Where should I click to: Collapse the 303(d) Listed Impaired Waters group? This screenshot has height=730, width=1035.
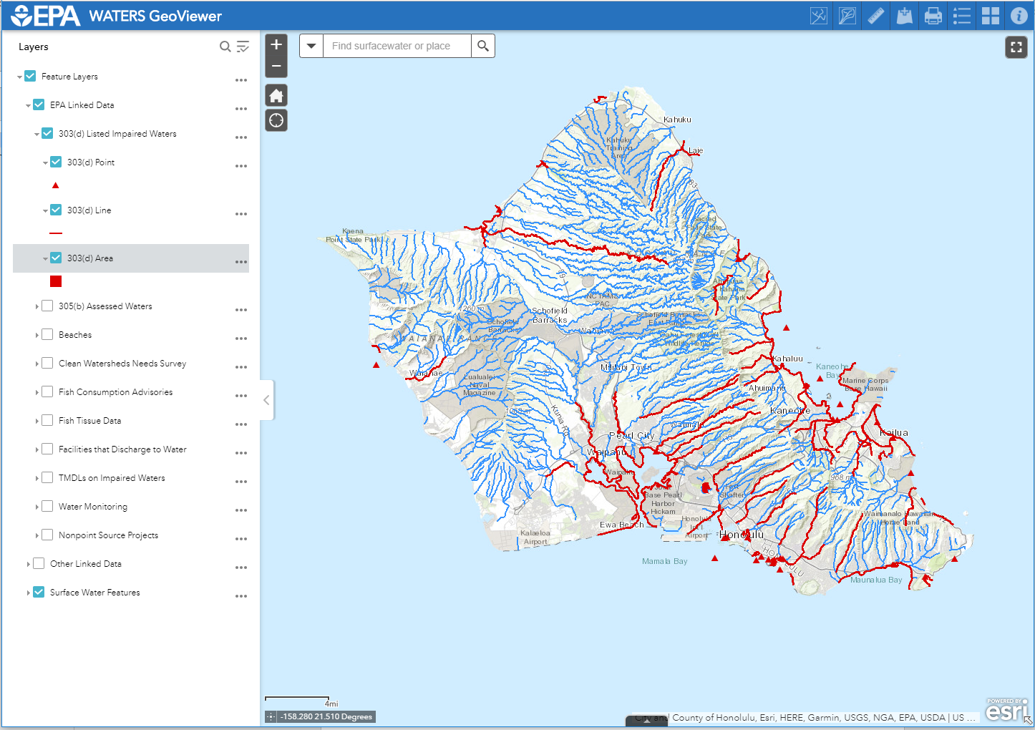coord(37,133)
